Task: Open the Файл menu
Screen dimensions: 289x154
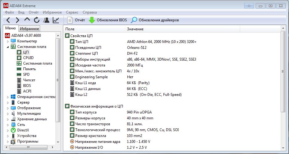Action: tap(9, 12)
